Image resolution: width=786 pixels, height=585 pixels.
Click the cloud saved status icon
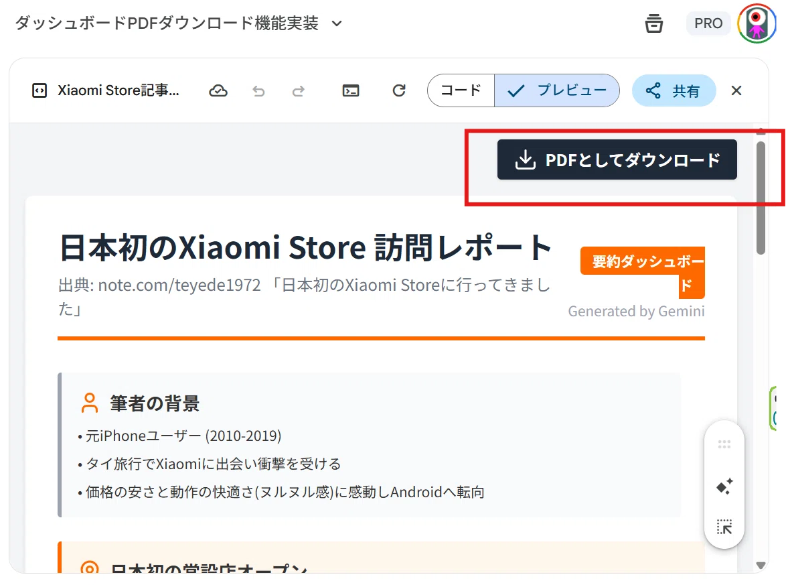(x=218, y=91)
